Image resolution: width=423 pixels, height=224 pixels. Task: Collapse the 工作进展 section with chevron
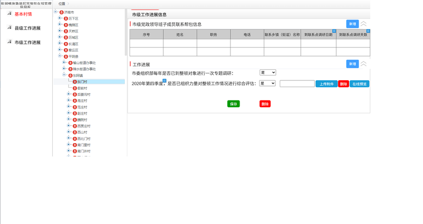(363, 64)
